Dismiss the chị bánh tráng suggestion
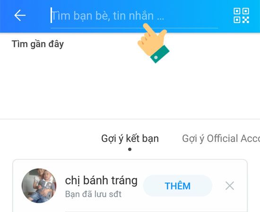This screenshot has width=260, height=212. pyautogui.click(x=230, y=186)
